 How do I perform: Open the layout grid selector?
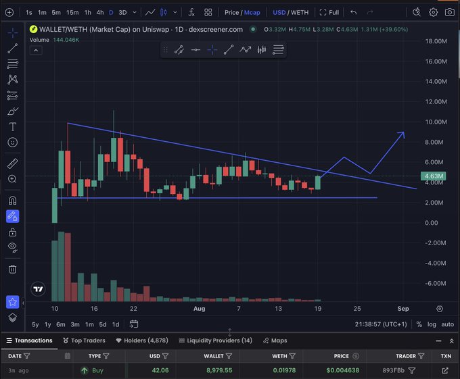pyautogui.click(x=208, y=12)
